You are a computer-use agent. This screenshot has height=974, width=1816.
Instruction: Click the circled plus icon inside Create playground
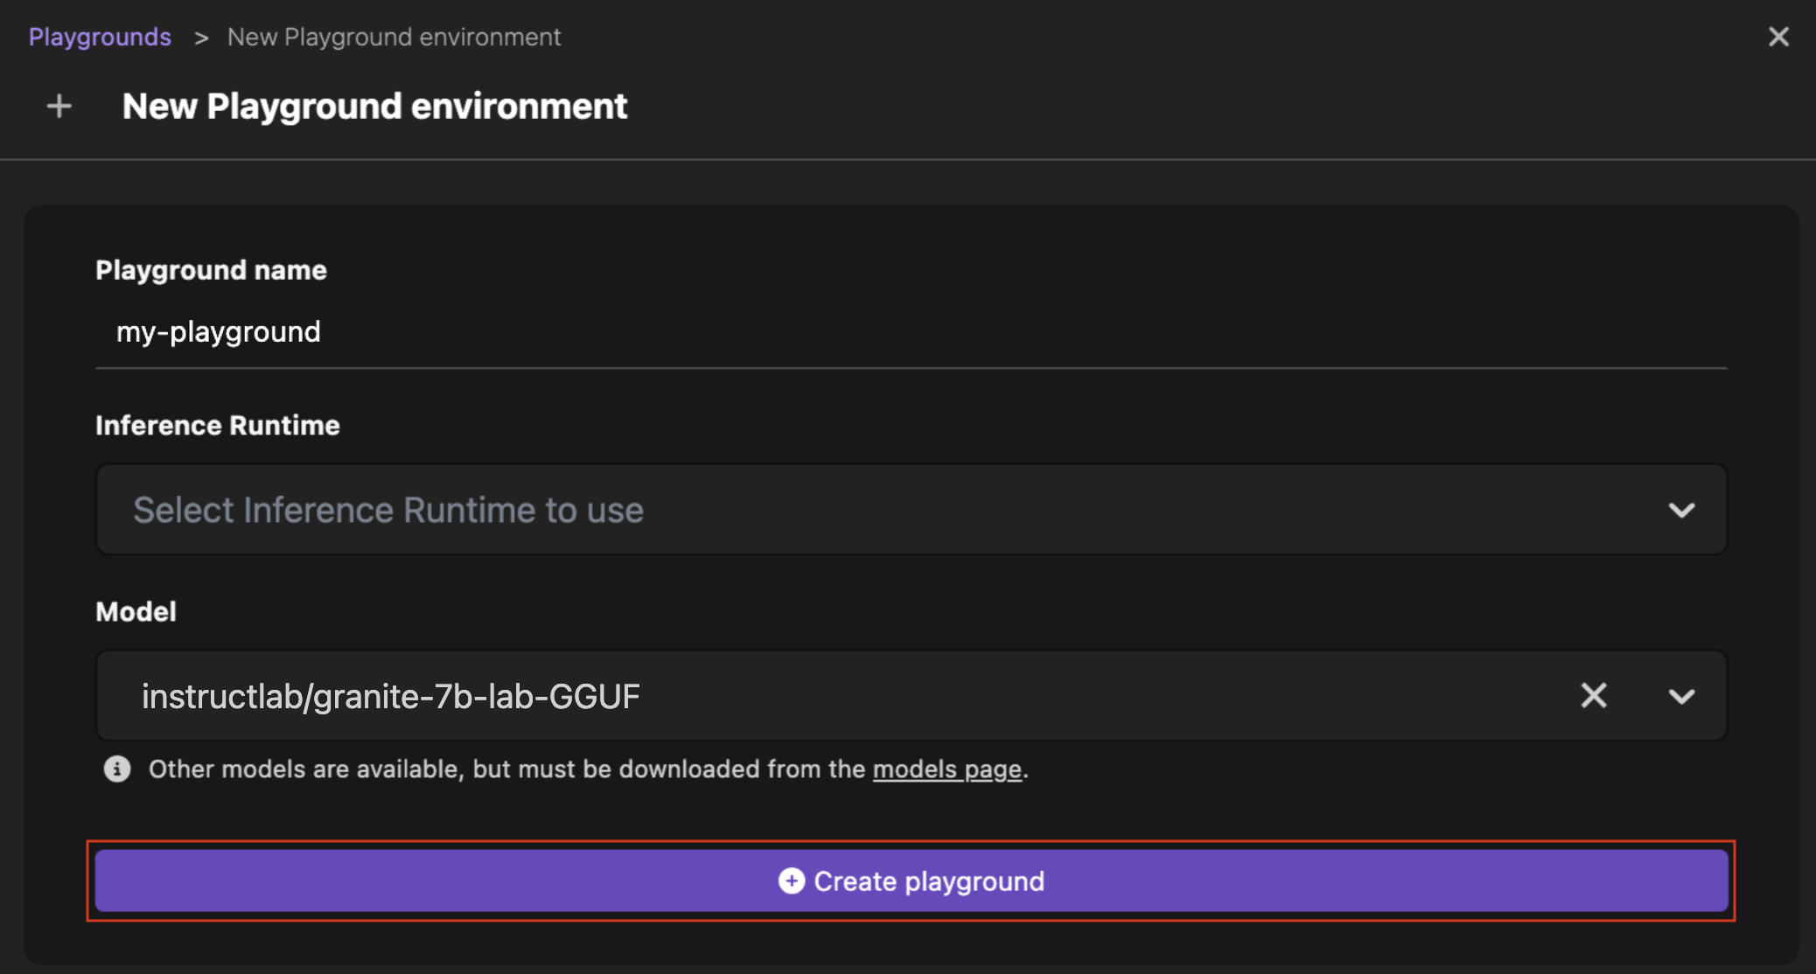(x=790, y=881)
